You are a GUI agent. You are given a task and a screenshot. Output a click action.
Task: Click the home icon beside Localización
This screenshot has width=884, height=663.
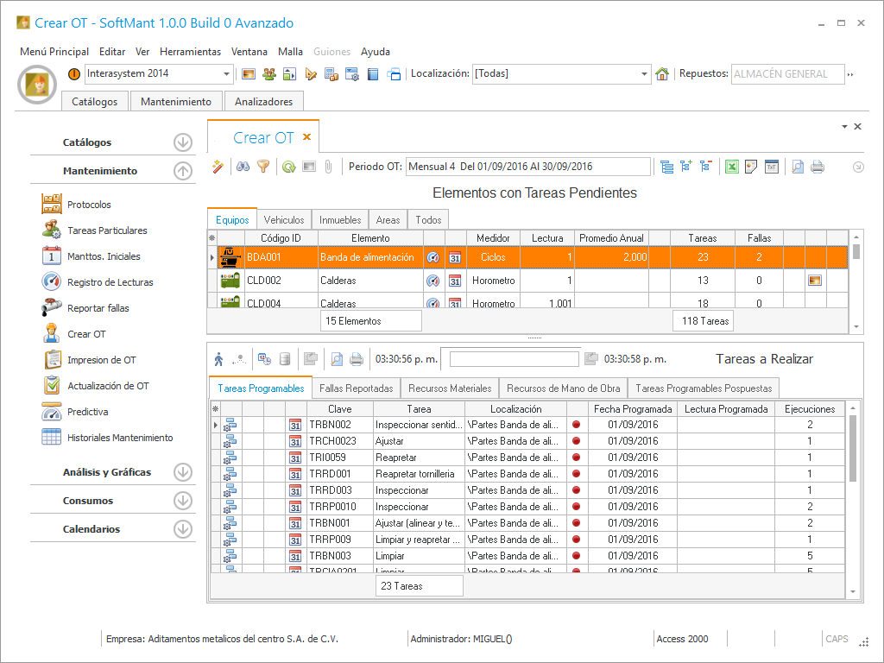(x=662, y=74)
